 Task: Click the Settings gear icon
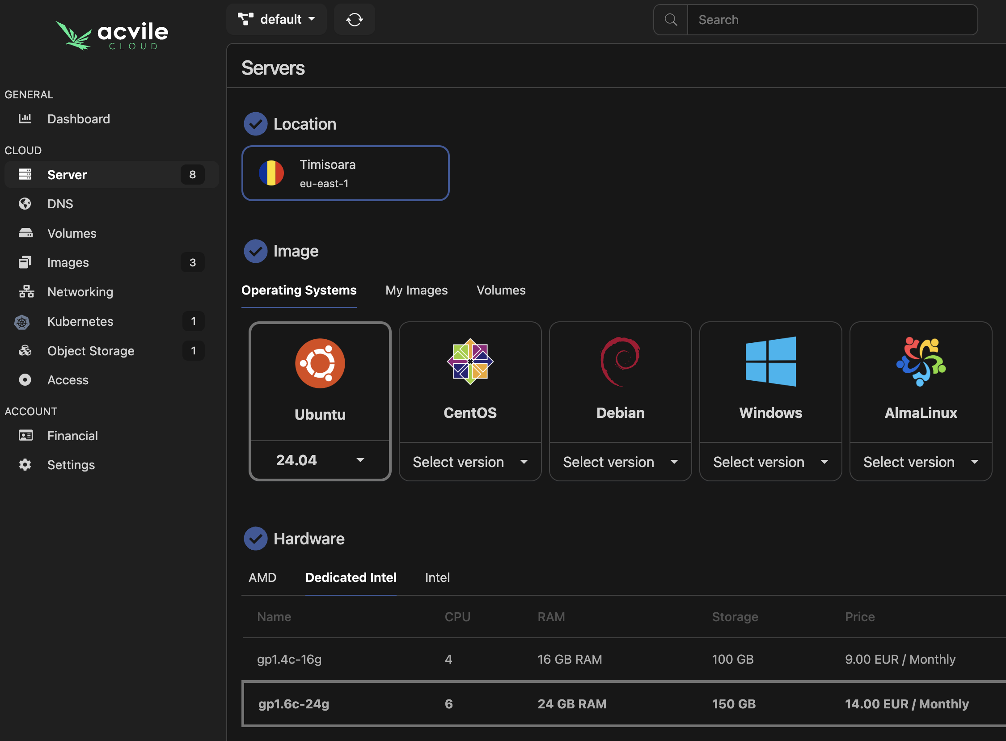25,465
